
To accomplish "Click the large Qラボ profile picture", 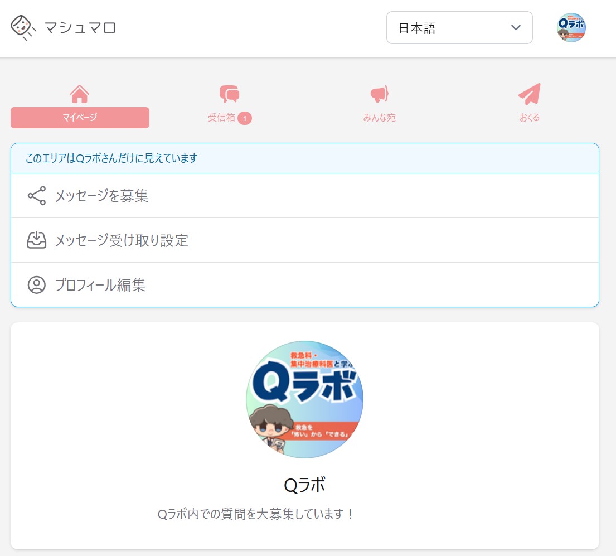I will click(x=304, y=399).
